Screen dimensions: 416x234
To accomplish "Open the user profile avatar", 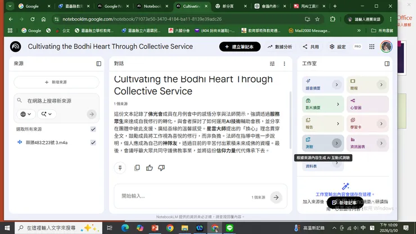I will [386, 47].
